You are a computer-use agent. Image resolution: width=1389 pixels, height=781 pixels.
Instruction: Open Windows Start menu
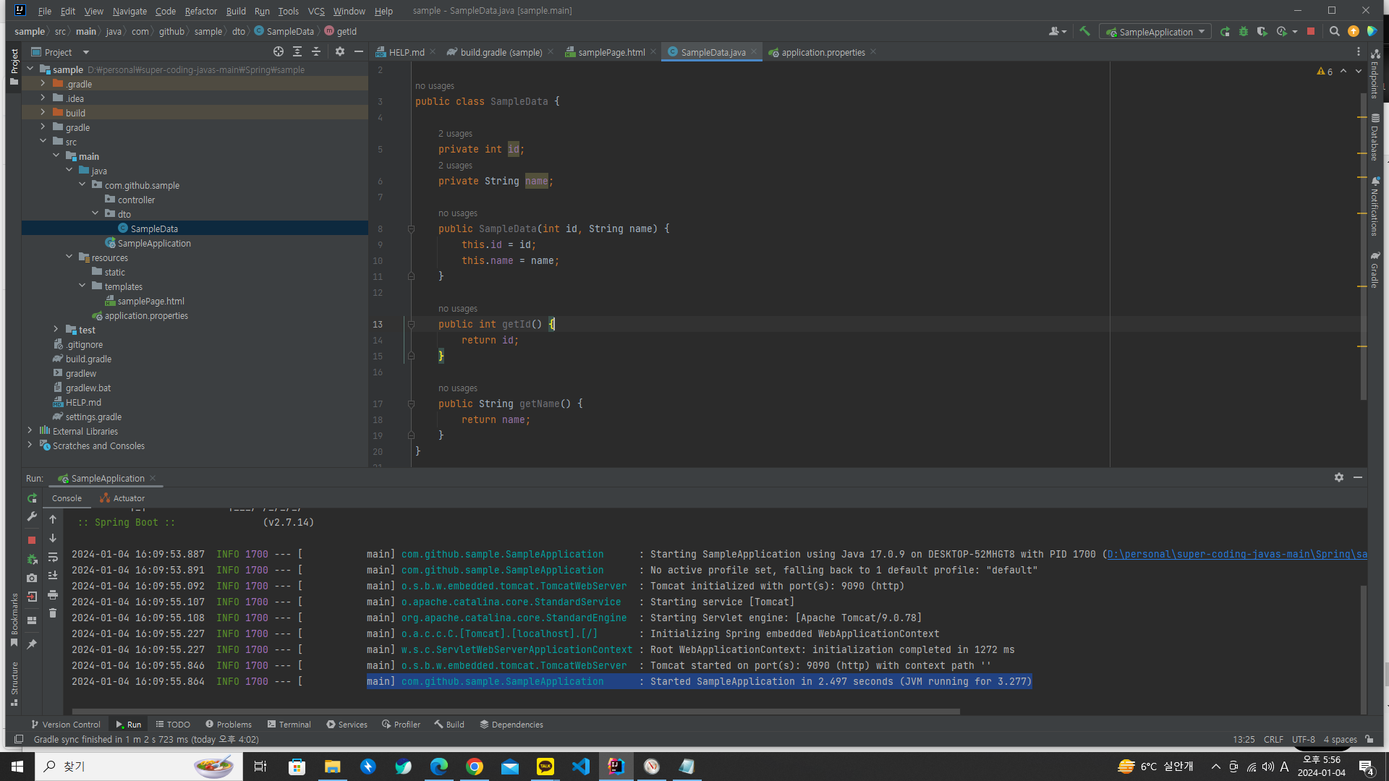click(17, 766)
